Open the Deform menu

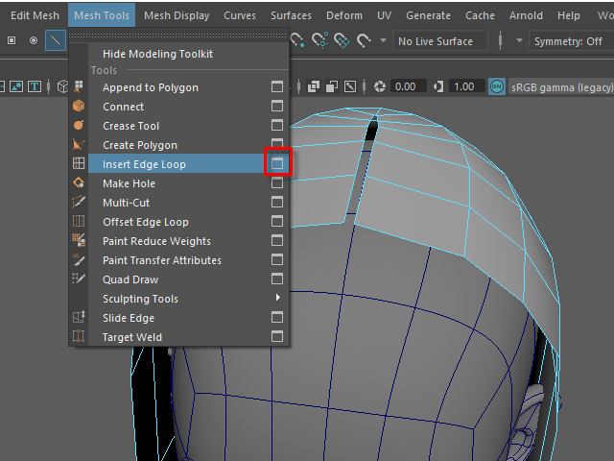pyautogui.click(x=345, y=15)
